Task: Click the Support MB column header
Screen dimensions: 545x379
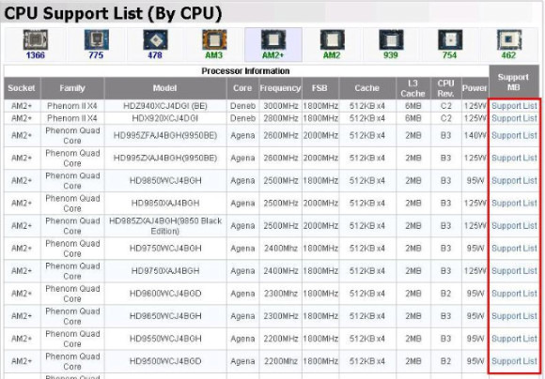Action: click(x=514, y=82)
